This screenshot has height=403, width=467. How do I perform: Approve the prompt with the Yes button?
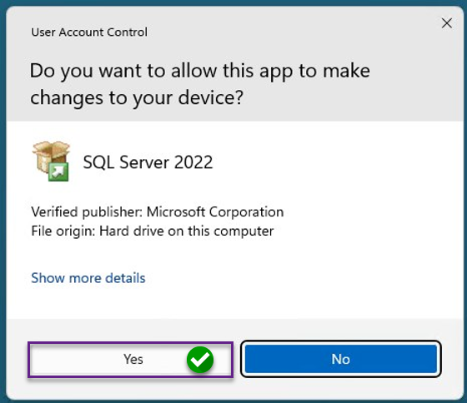[130, 360]
